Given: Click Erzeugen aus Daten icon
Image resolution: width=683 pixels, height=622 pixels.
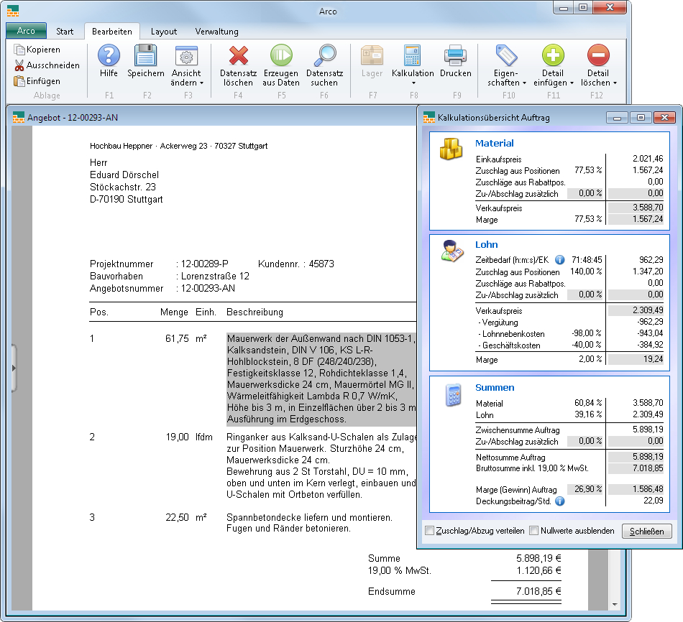Looking at the screenshot, I should pyautogui.click(x=281, y=55).
